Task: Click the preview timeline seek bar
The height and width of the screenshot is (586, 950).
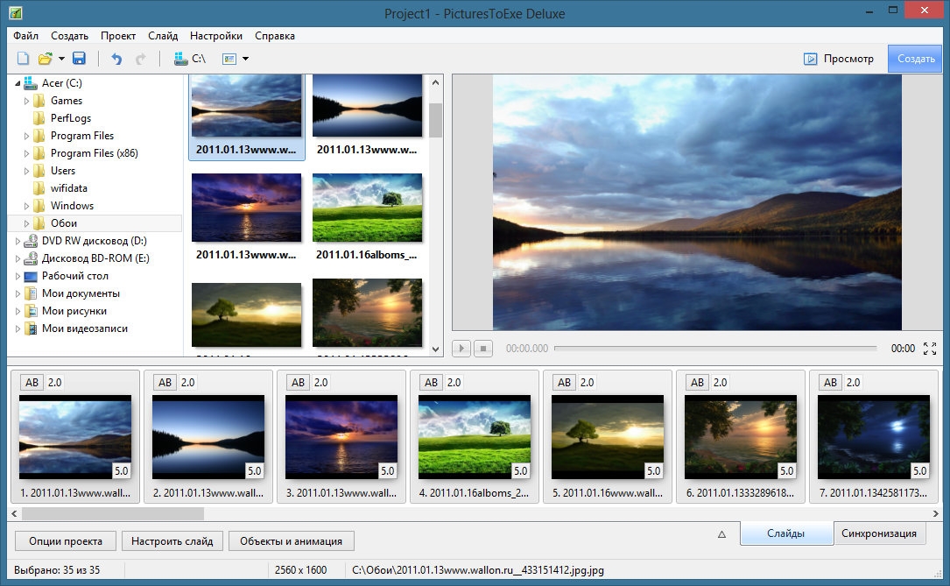Action: [x=714, y=349]
